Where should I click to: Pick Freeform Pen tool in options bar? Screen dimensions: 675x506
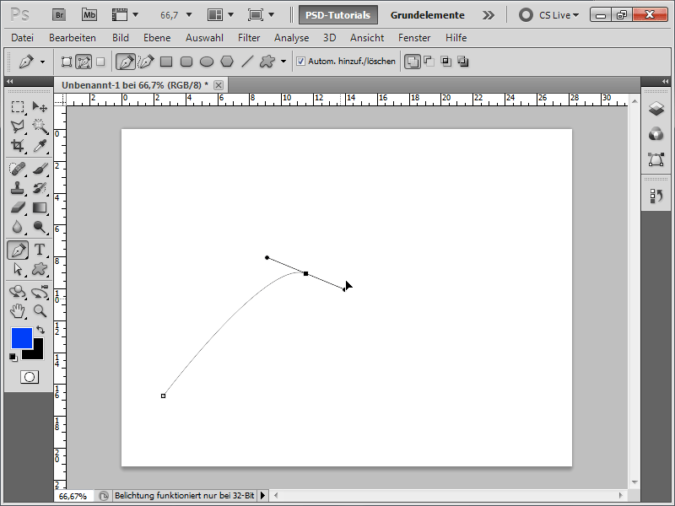[x=146, y=62]
